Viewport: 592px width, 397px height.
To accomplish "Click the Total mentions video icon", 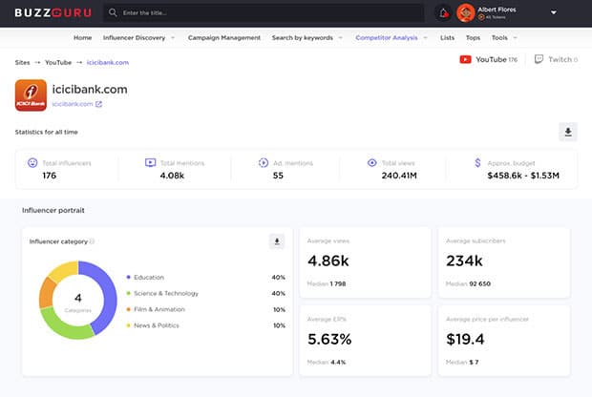I will 150,162.
